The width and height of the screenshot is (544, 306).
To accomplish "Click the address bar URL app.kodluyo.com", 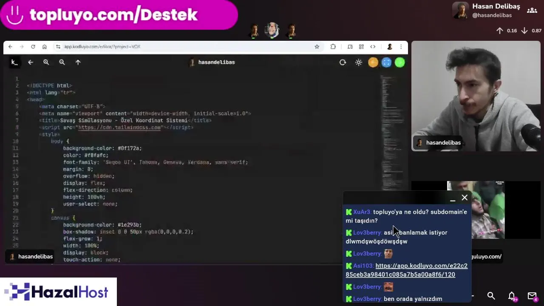I will point(102,47).
